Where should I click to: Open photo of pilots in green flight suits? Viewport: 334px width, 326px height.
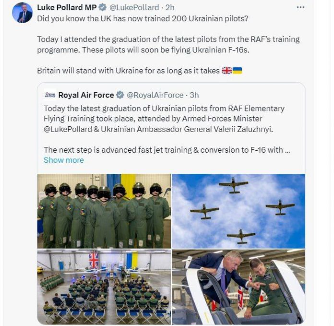pyautogui.click(x=104, y=211)
